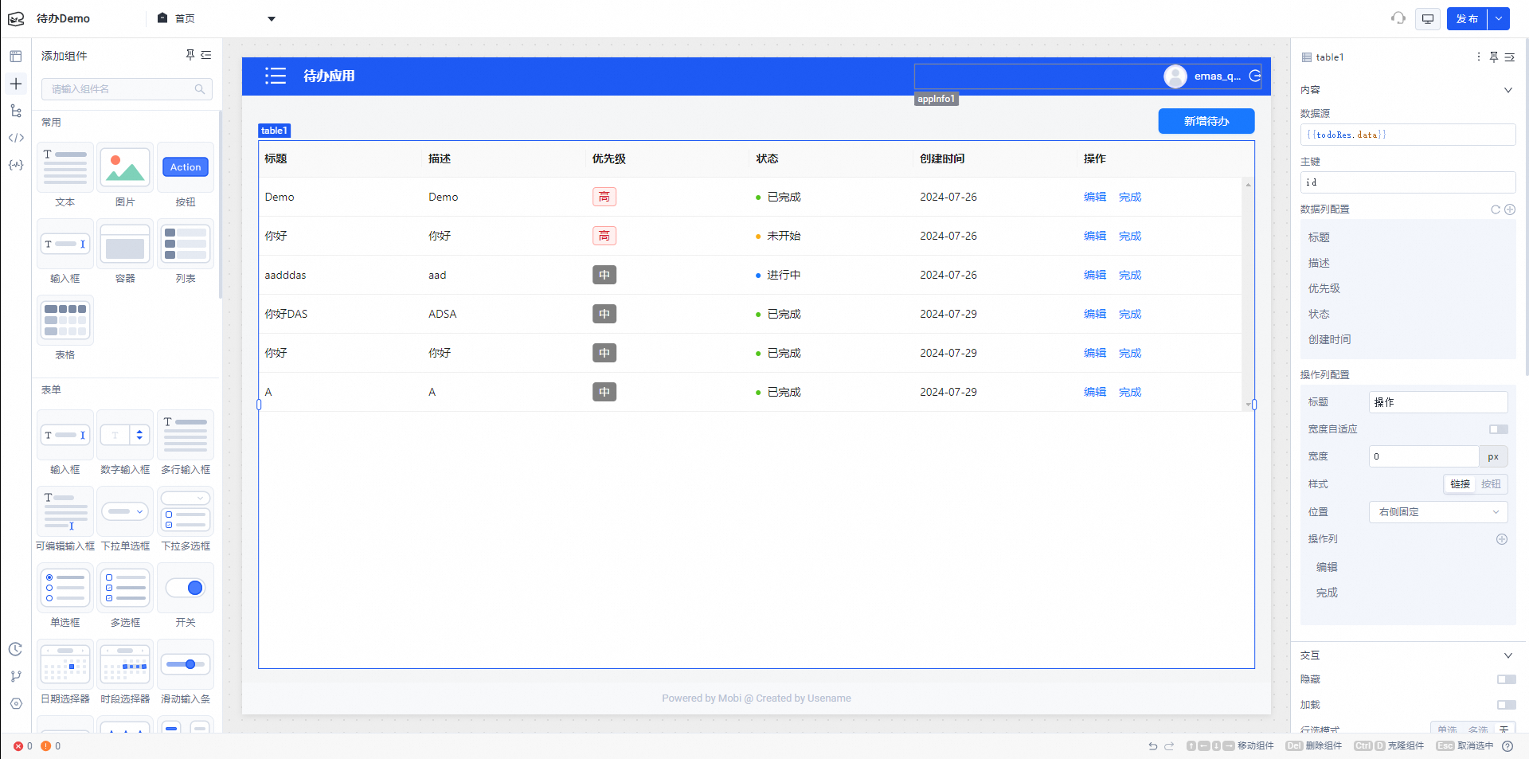
Task: Click the search icon in component search box
Action: click(200, 89)
